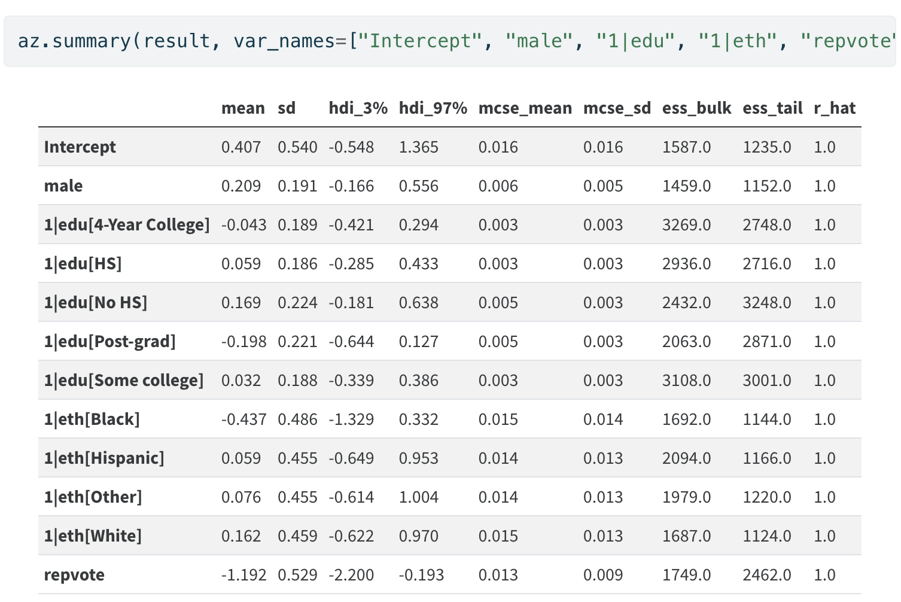Click the "r_hat" column header
901x602 pixels.
click(835, 108)
